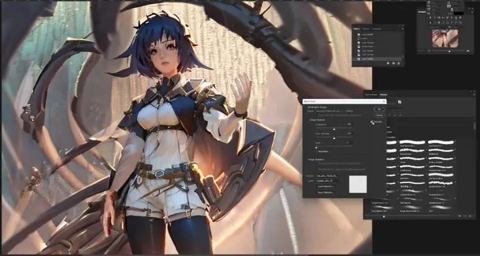The height and width of the screenshot is (256, 480).
Task: Switch to the History tab
Action: (x=357, y=29)
